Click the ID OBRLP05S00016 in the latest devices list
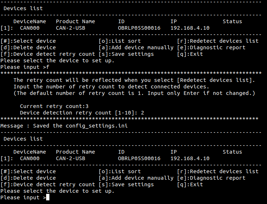 [x=139, y=158]
